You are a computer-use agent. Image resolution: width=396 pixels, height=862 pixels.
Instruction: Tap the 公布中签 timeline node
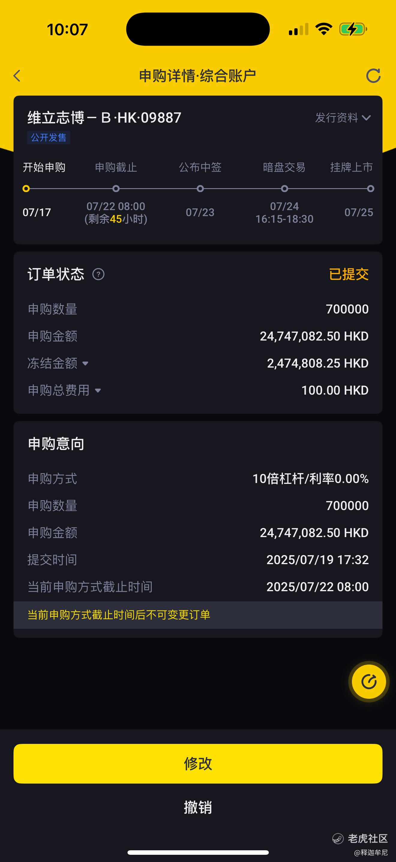[200, 189]
